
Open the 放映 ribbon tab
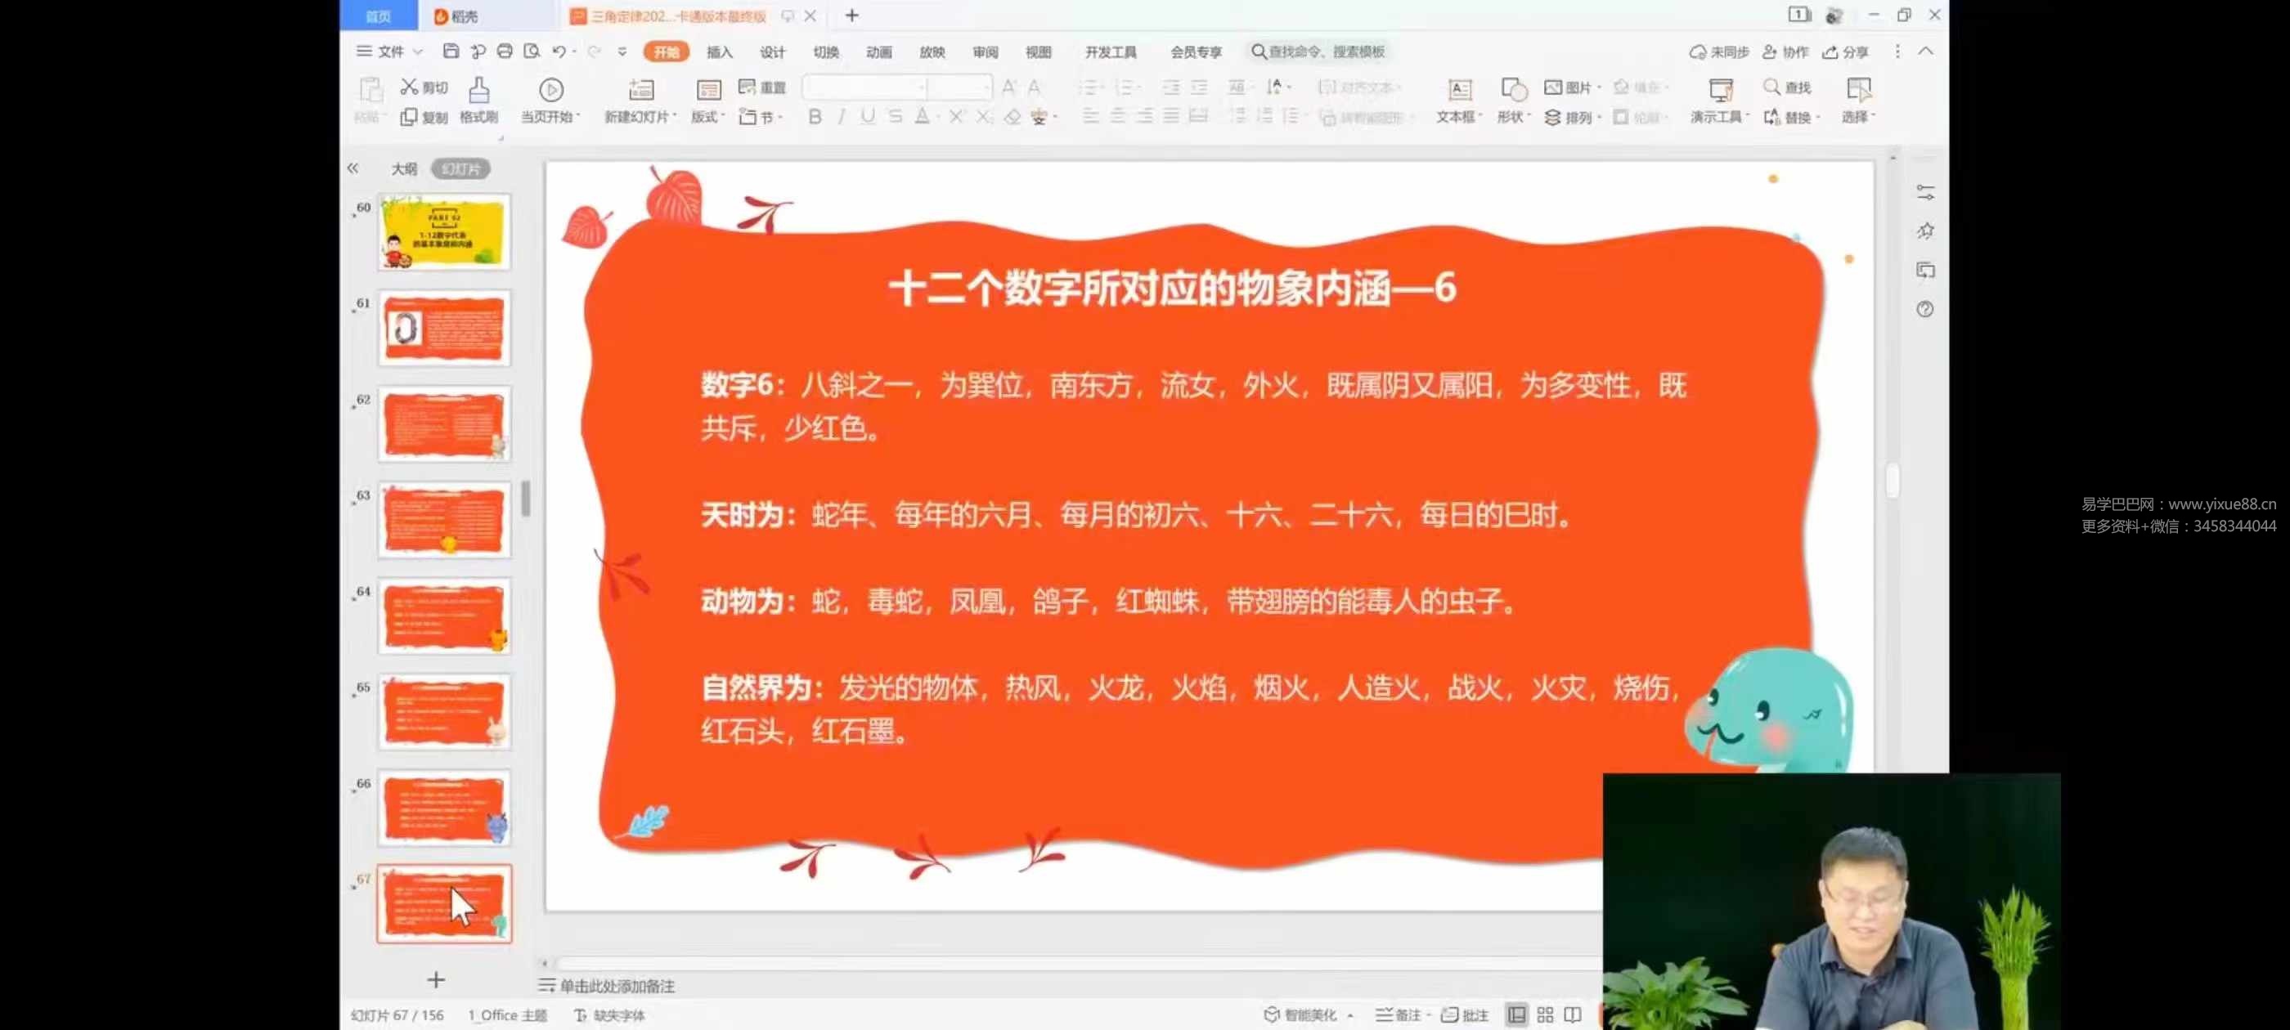tap(932, 51)
